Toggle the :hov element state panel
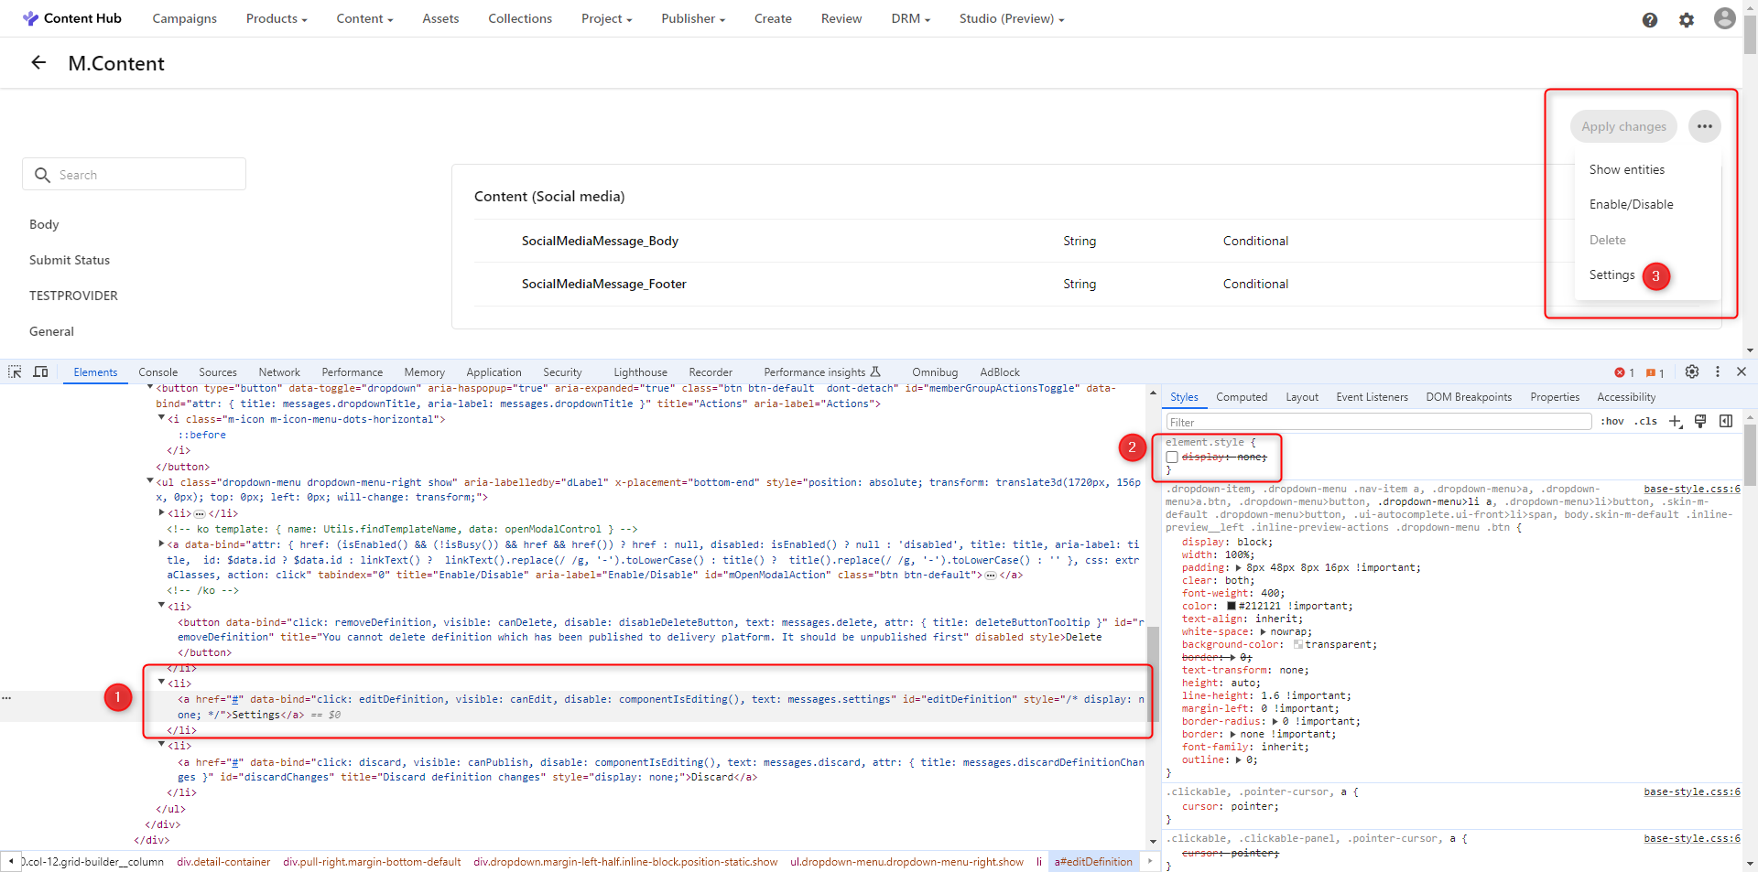Viewport: 1758px width, 872px height. coord(1612,421)
